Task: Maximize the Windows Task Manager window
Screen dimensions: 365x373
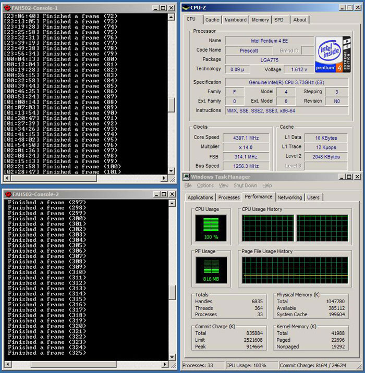Action: click(x=349, y=177)
